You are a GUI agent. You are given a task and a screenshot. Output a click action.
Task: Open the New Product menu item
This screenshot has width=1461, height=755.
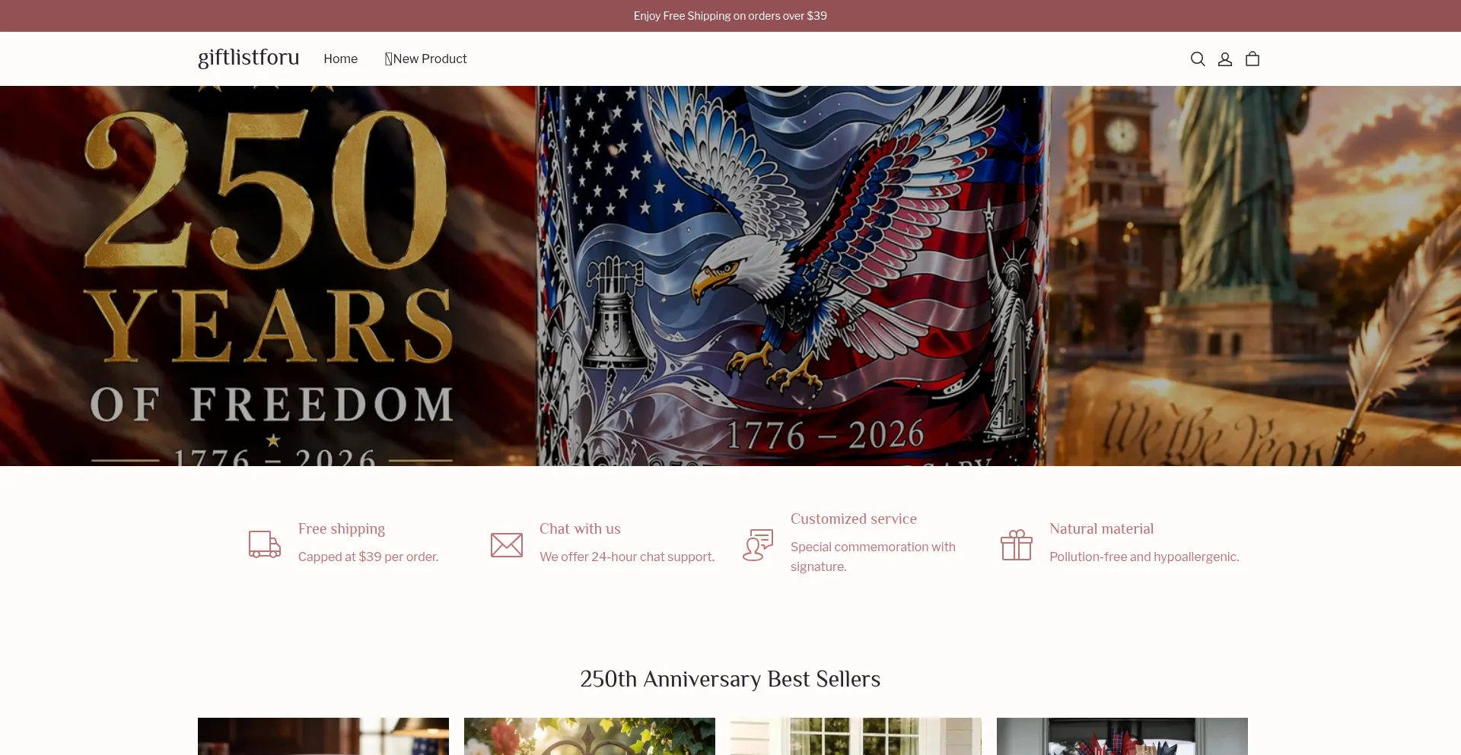(426, 59)
